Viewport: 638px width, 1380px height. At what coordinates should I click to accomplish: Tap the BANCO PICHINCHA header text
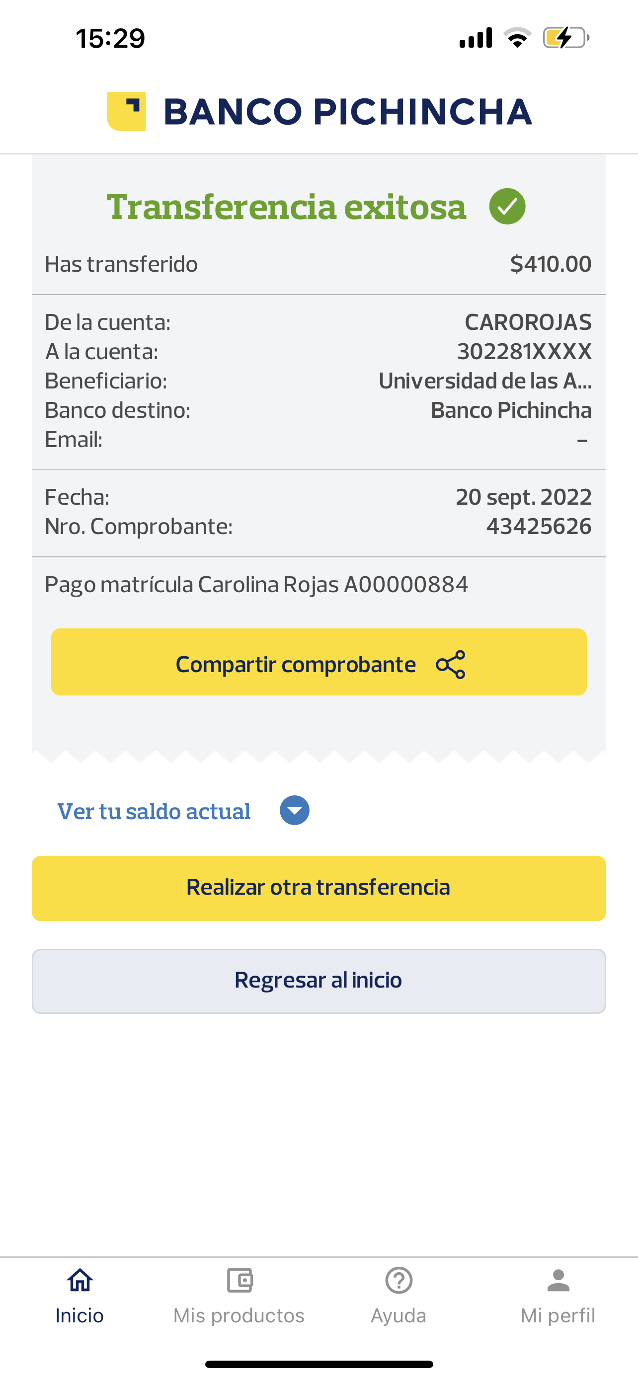click(x=347, y=112)
